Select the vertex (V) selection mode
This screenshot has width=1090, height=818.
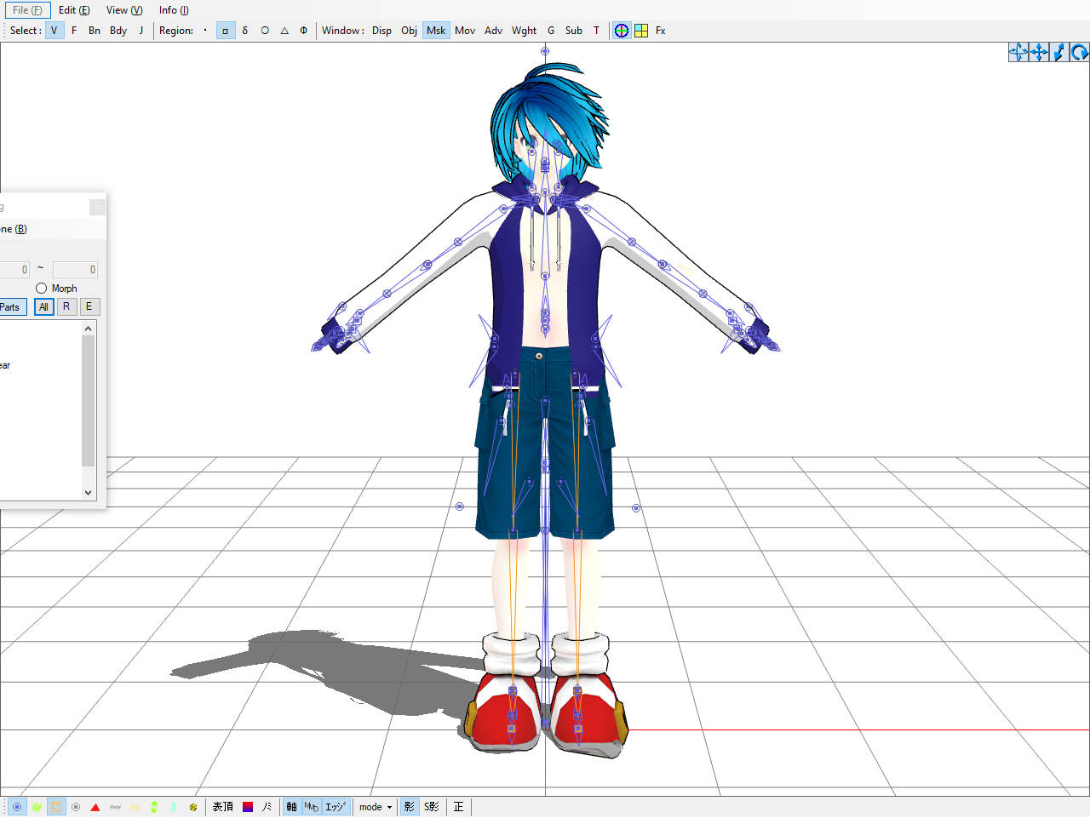(x=54, y=30)
